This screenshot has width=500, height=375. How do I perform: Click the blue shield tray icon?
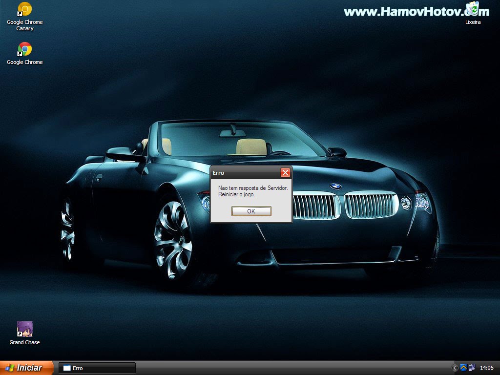pos(463,368)
